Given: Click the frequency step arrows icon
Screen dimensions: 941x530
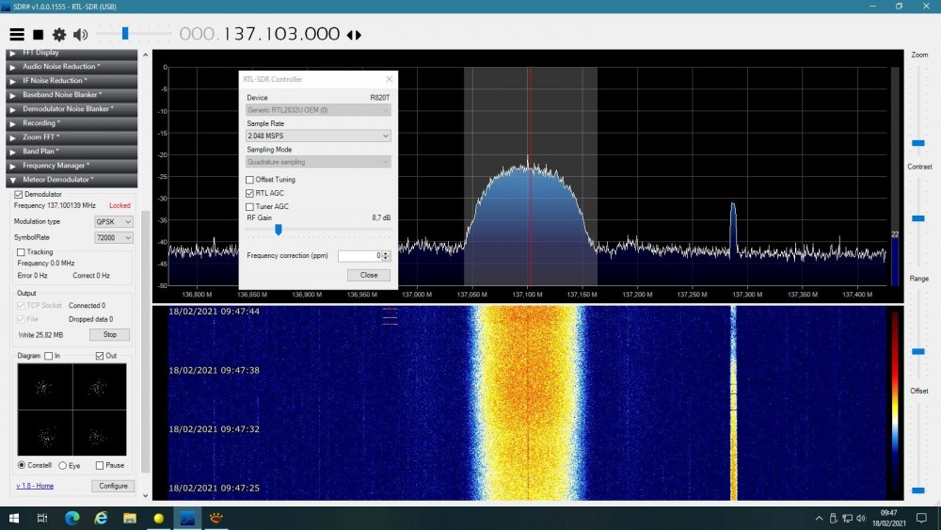Looking at the screenshot, I should [x=354, y=35].
